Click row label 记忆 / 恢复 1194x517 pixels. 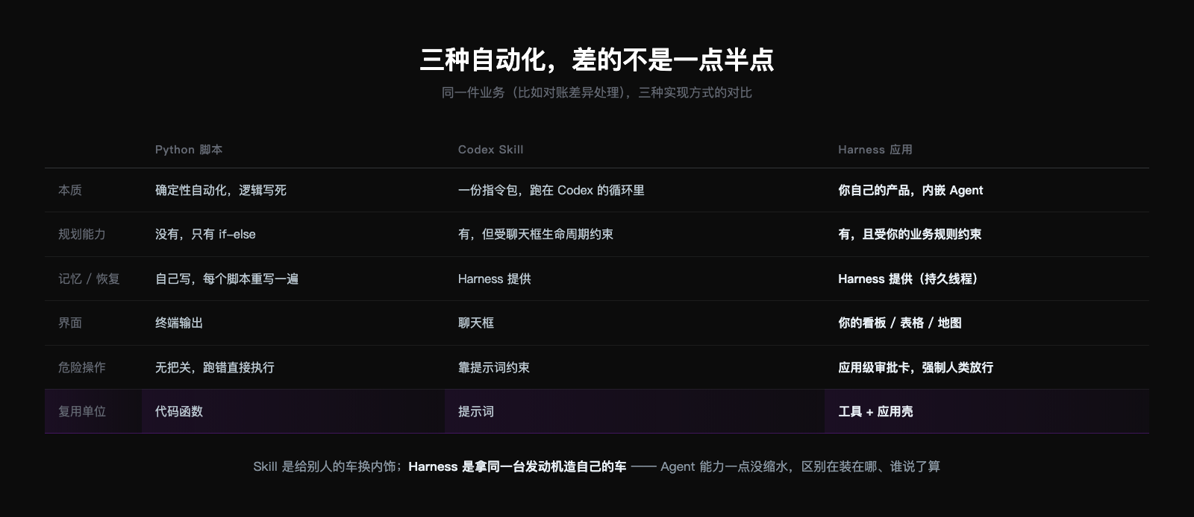point(89,279)
